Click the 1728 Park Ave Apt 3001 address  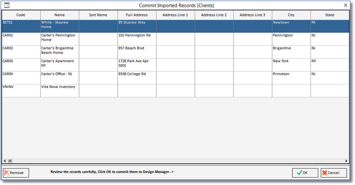pos(137,65)
